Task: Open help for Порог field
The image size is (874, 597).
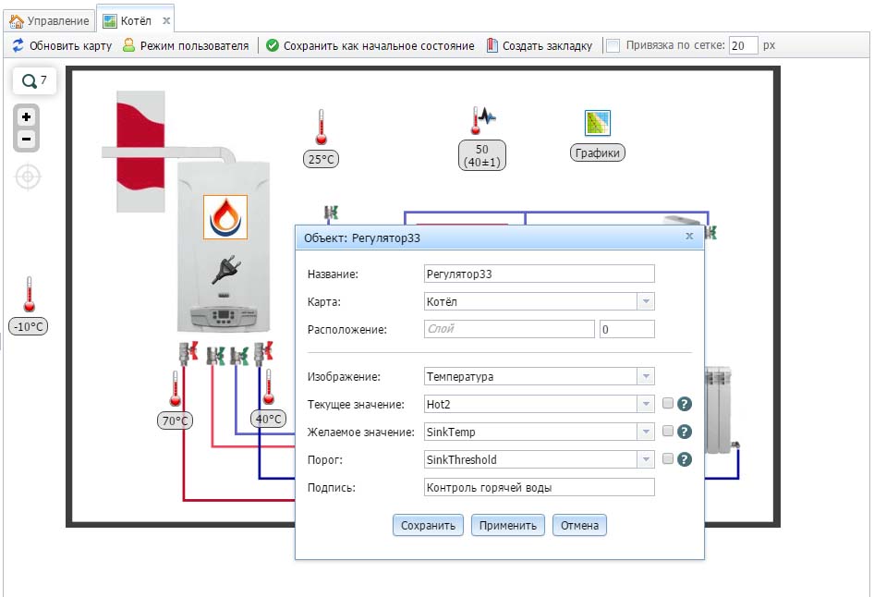Action: [685, 459]
